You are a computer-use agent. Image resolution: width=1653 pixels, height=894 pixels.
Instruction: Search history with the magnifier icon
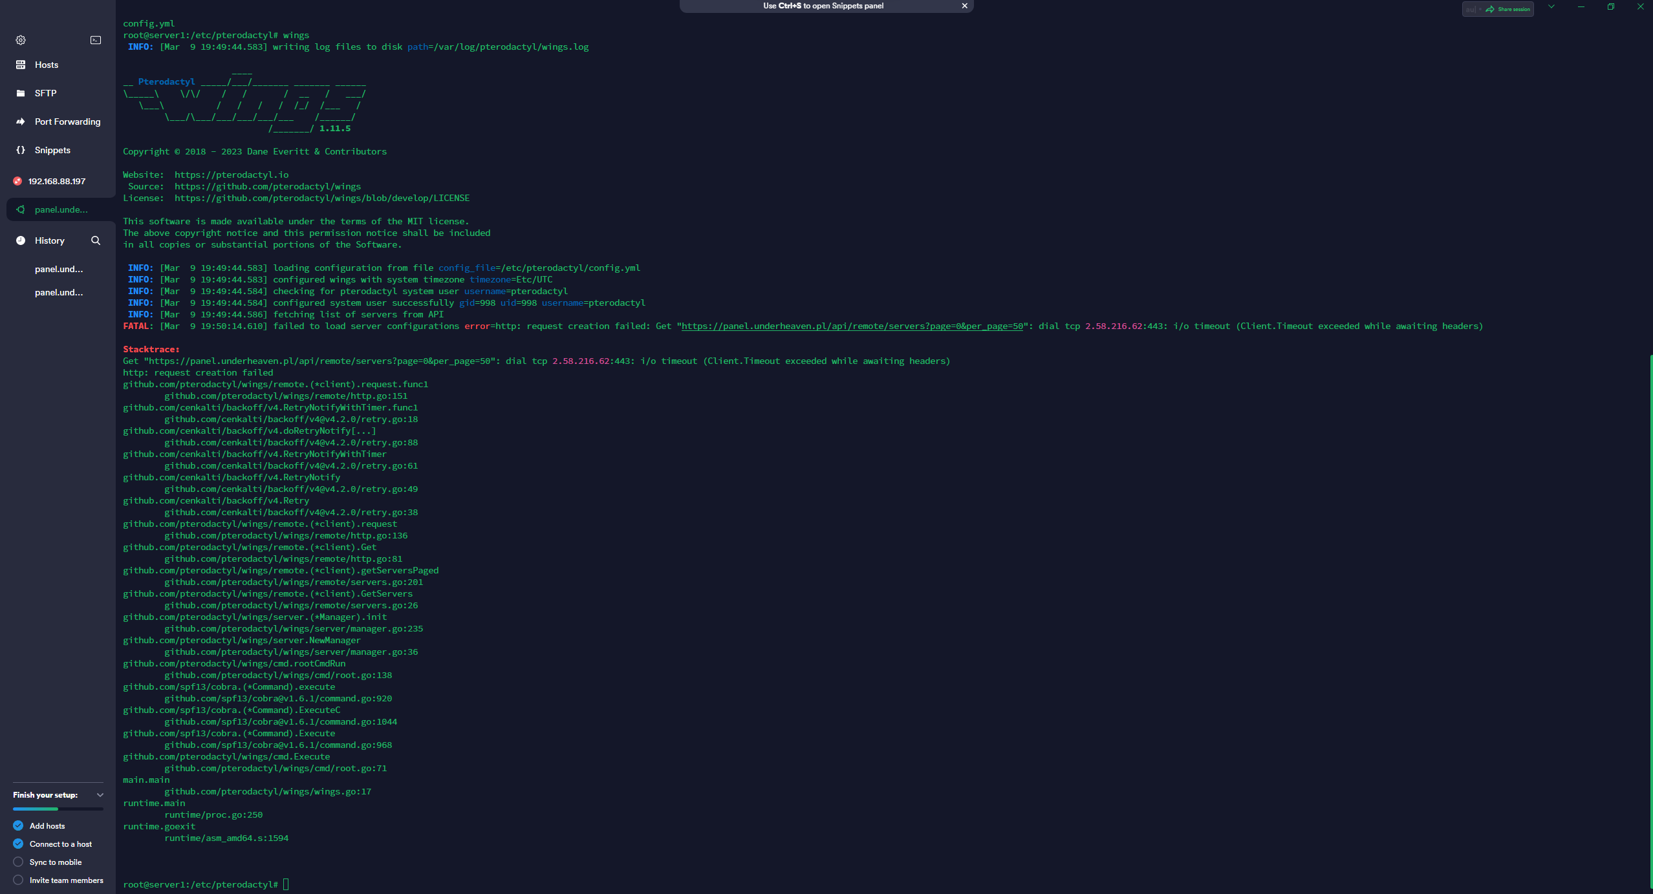(x=96, y=240)
